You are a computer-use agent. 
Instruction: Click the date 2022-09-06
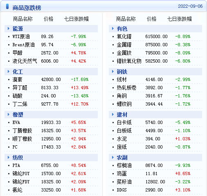(190, 6)
